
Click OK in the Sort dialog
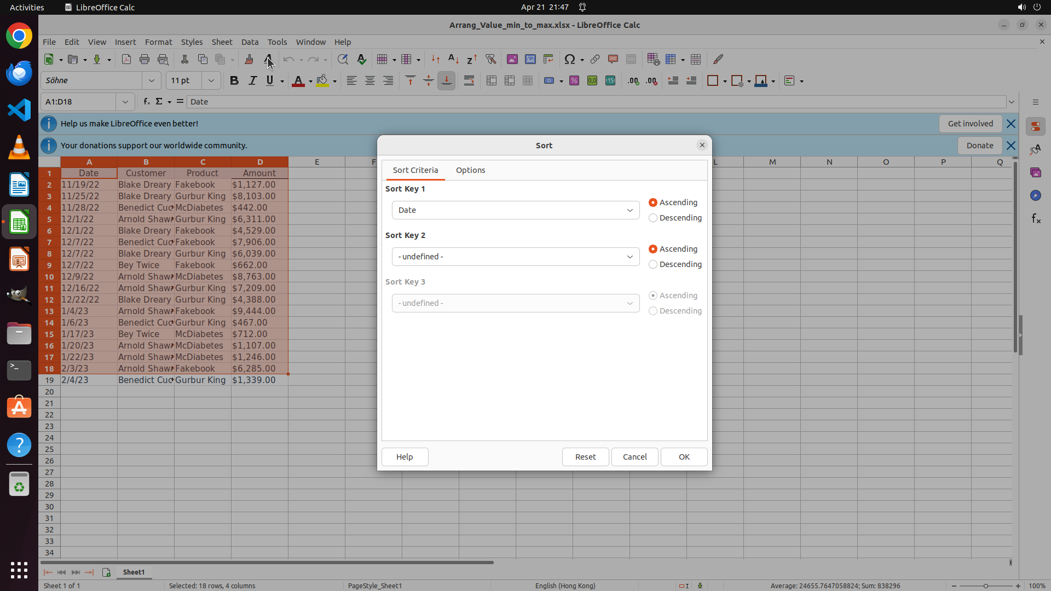tap(684, 457)
